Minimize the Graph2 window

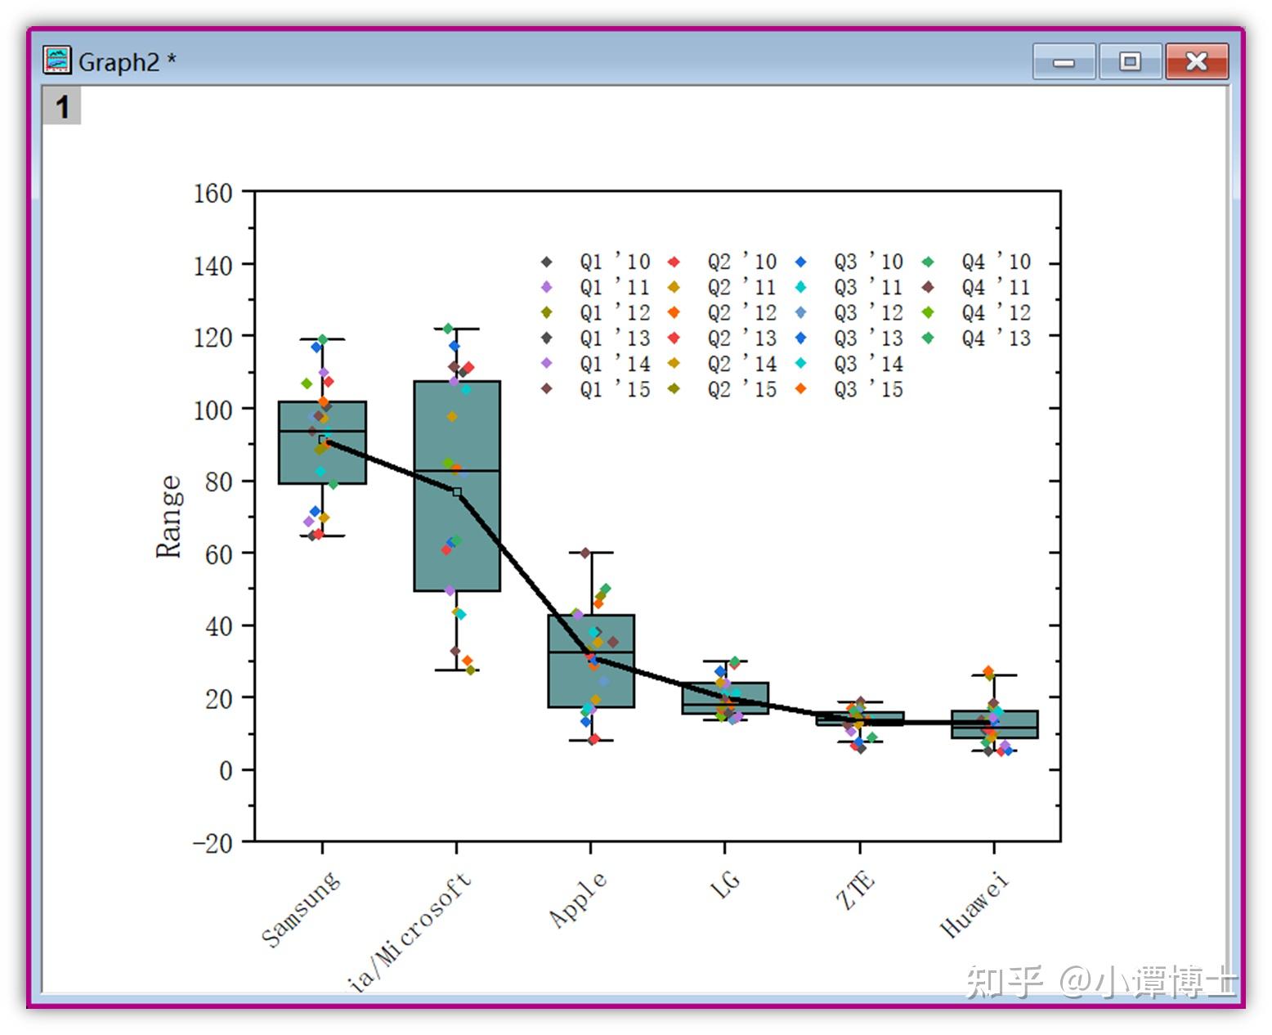pos(1064,61)
